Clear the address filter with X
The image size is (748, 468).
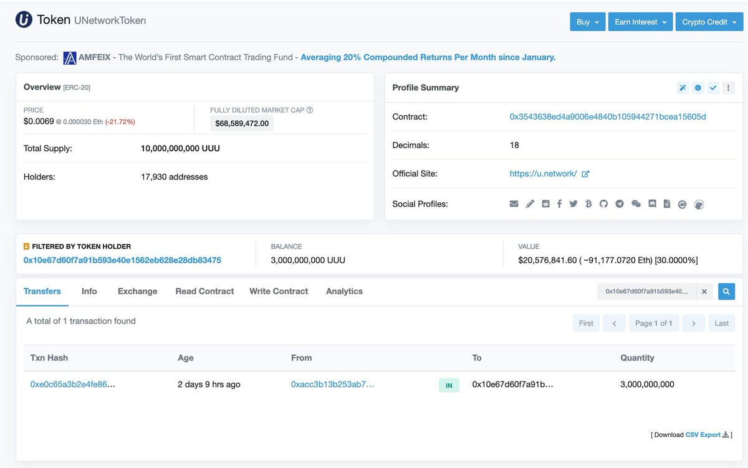click(704, 291)
